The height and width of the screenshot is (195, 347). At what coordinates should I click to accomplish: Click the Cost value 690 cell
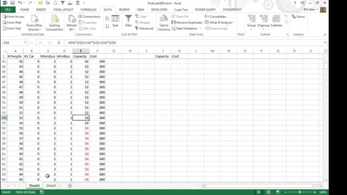click(x=98, y=61)
